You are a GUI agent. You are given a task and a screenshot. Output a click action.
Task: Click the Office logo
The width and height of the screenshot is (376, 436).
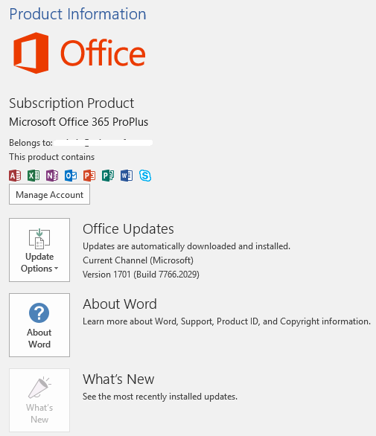[x=80, y=53]
